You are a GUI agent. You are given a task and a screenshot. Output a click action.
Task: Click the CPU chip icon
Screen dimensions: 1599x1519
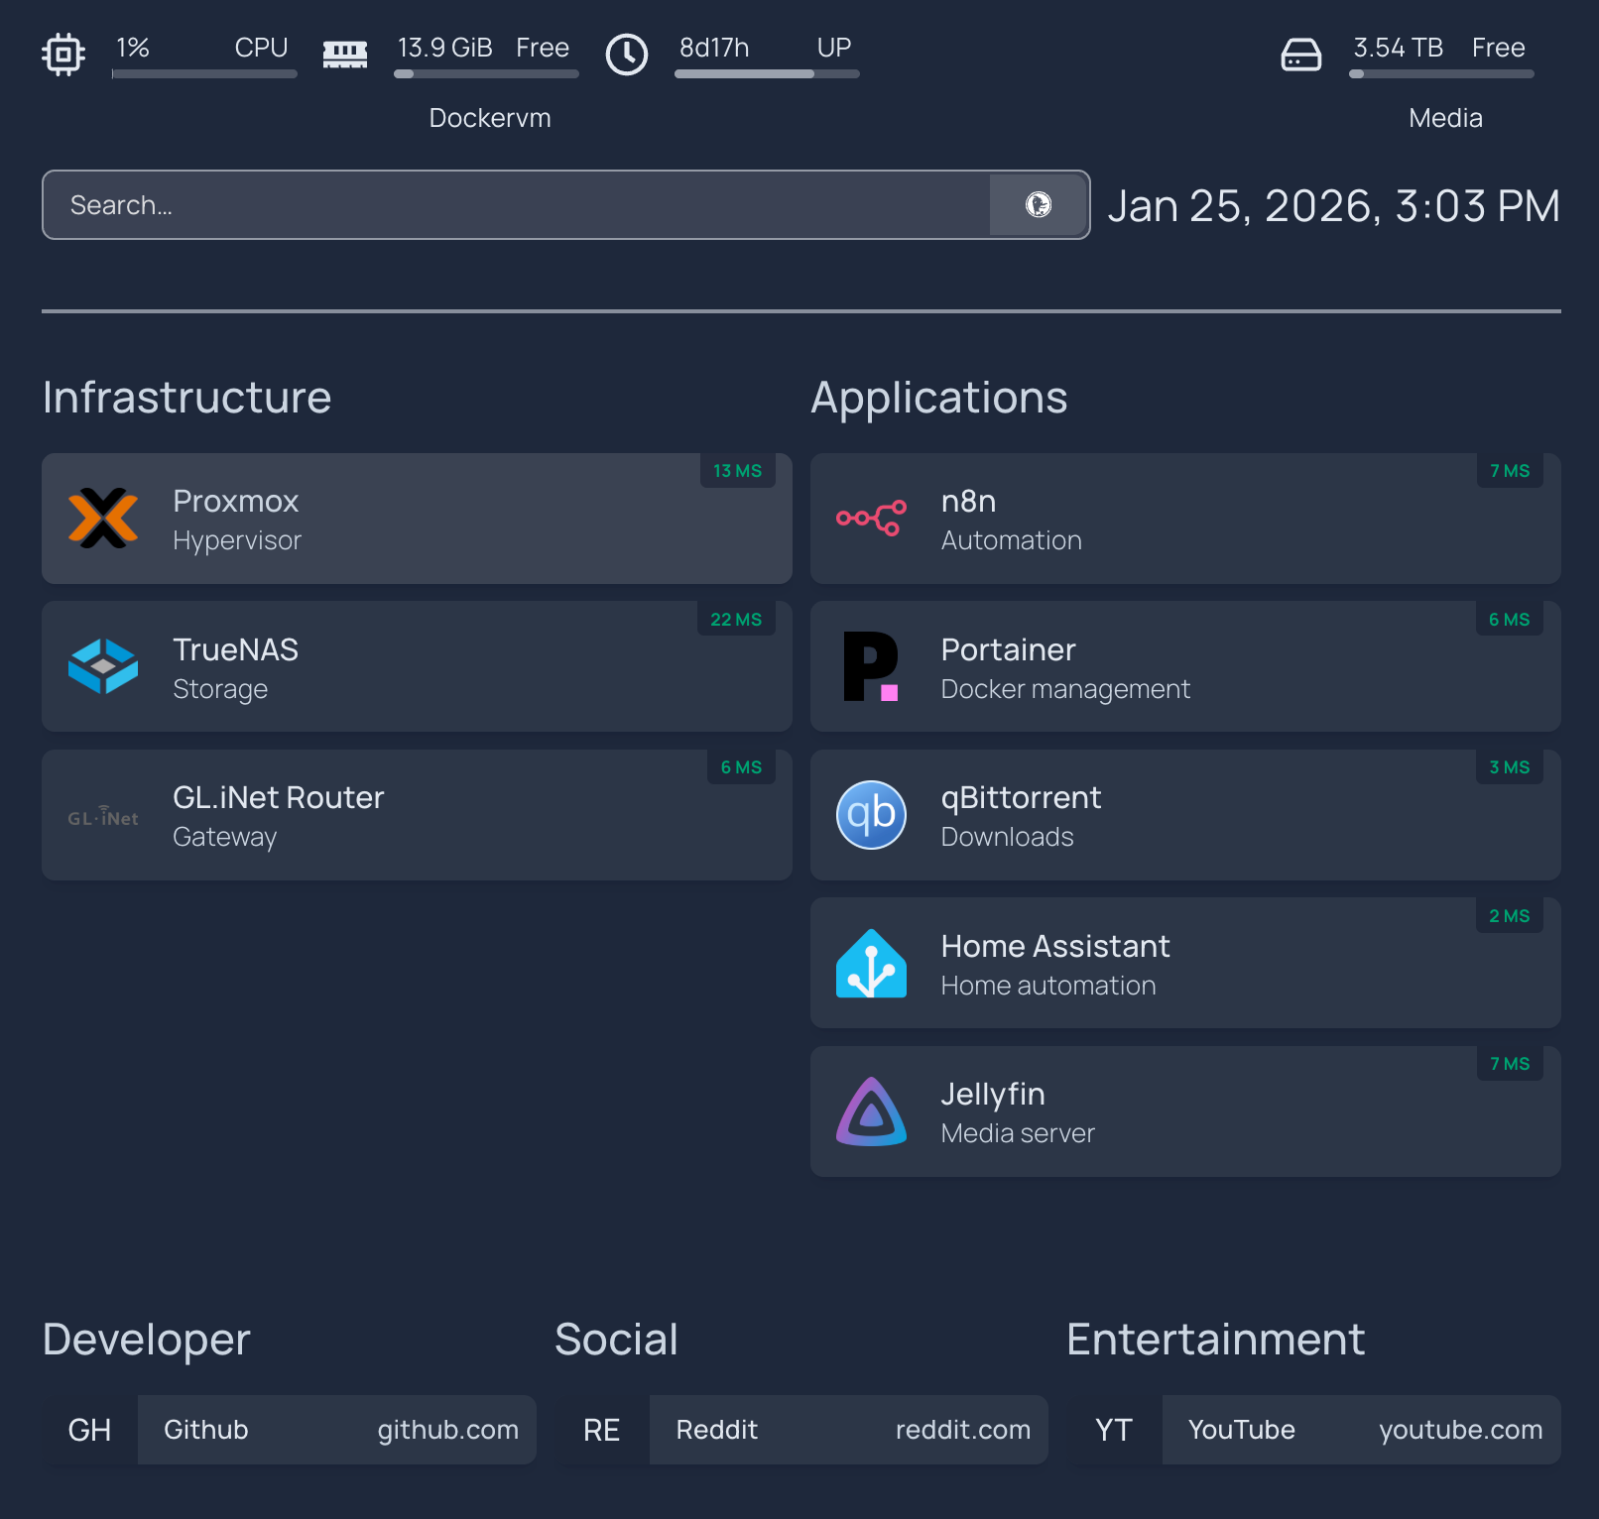(x=62, y=54)
